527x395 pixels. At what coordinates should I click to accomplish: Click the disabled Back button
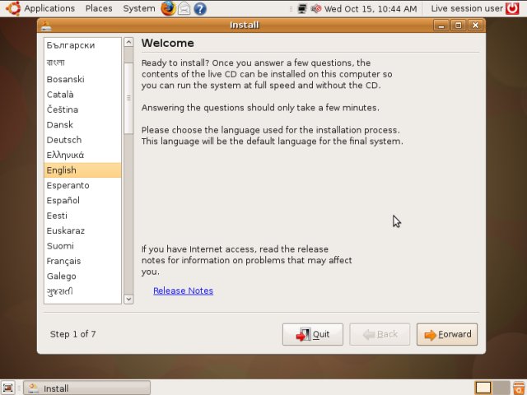point(380,334)
